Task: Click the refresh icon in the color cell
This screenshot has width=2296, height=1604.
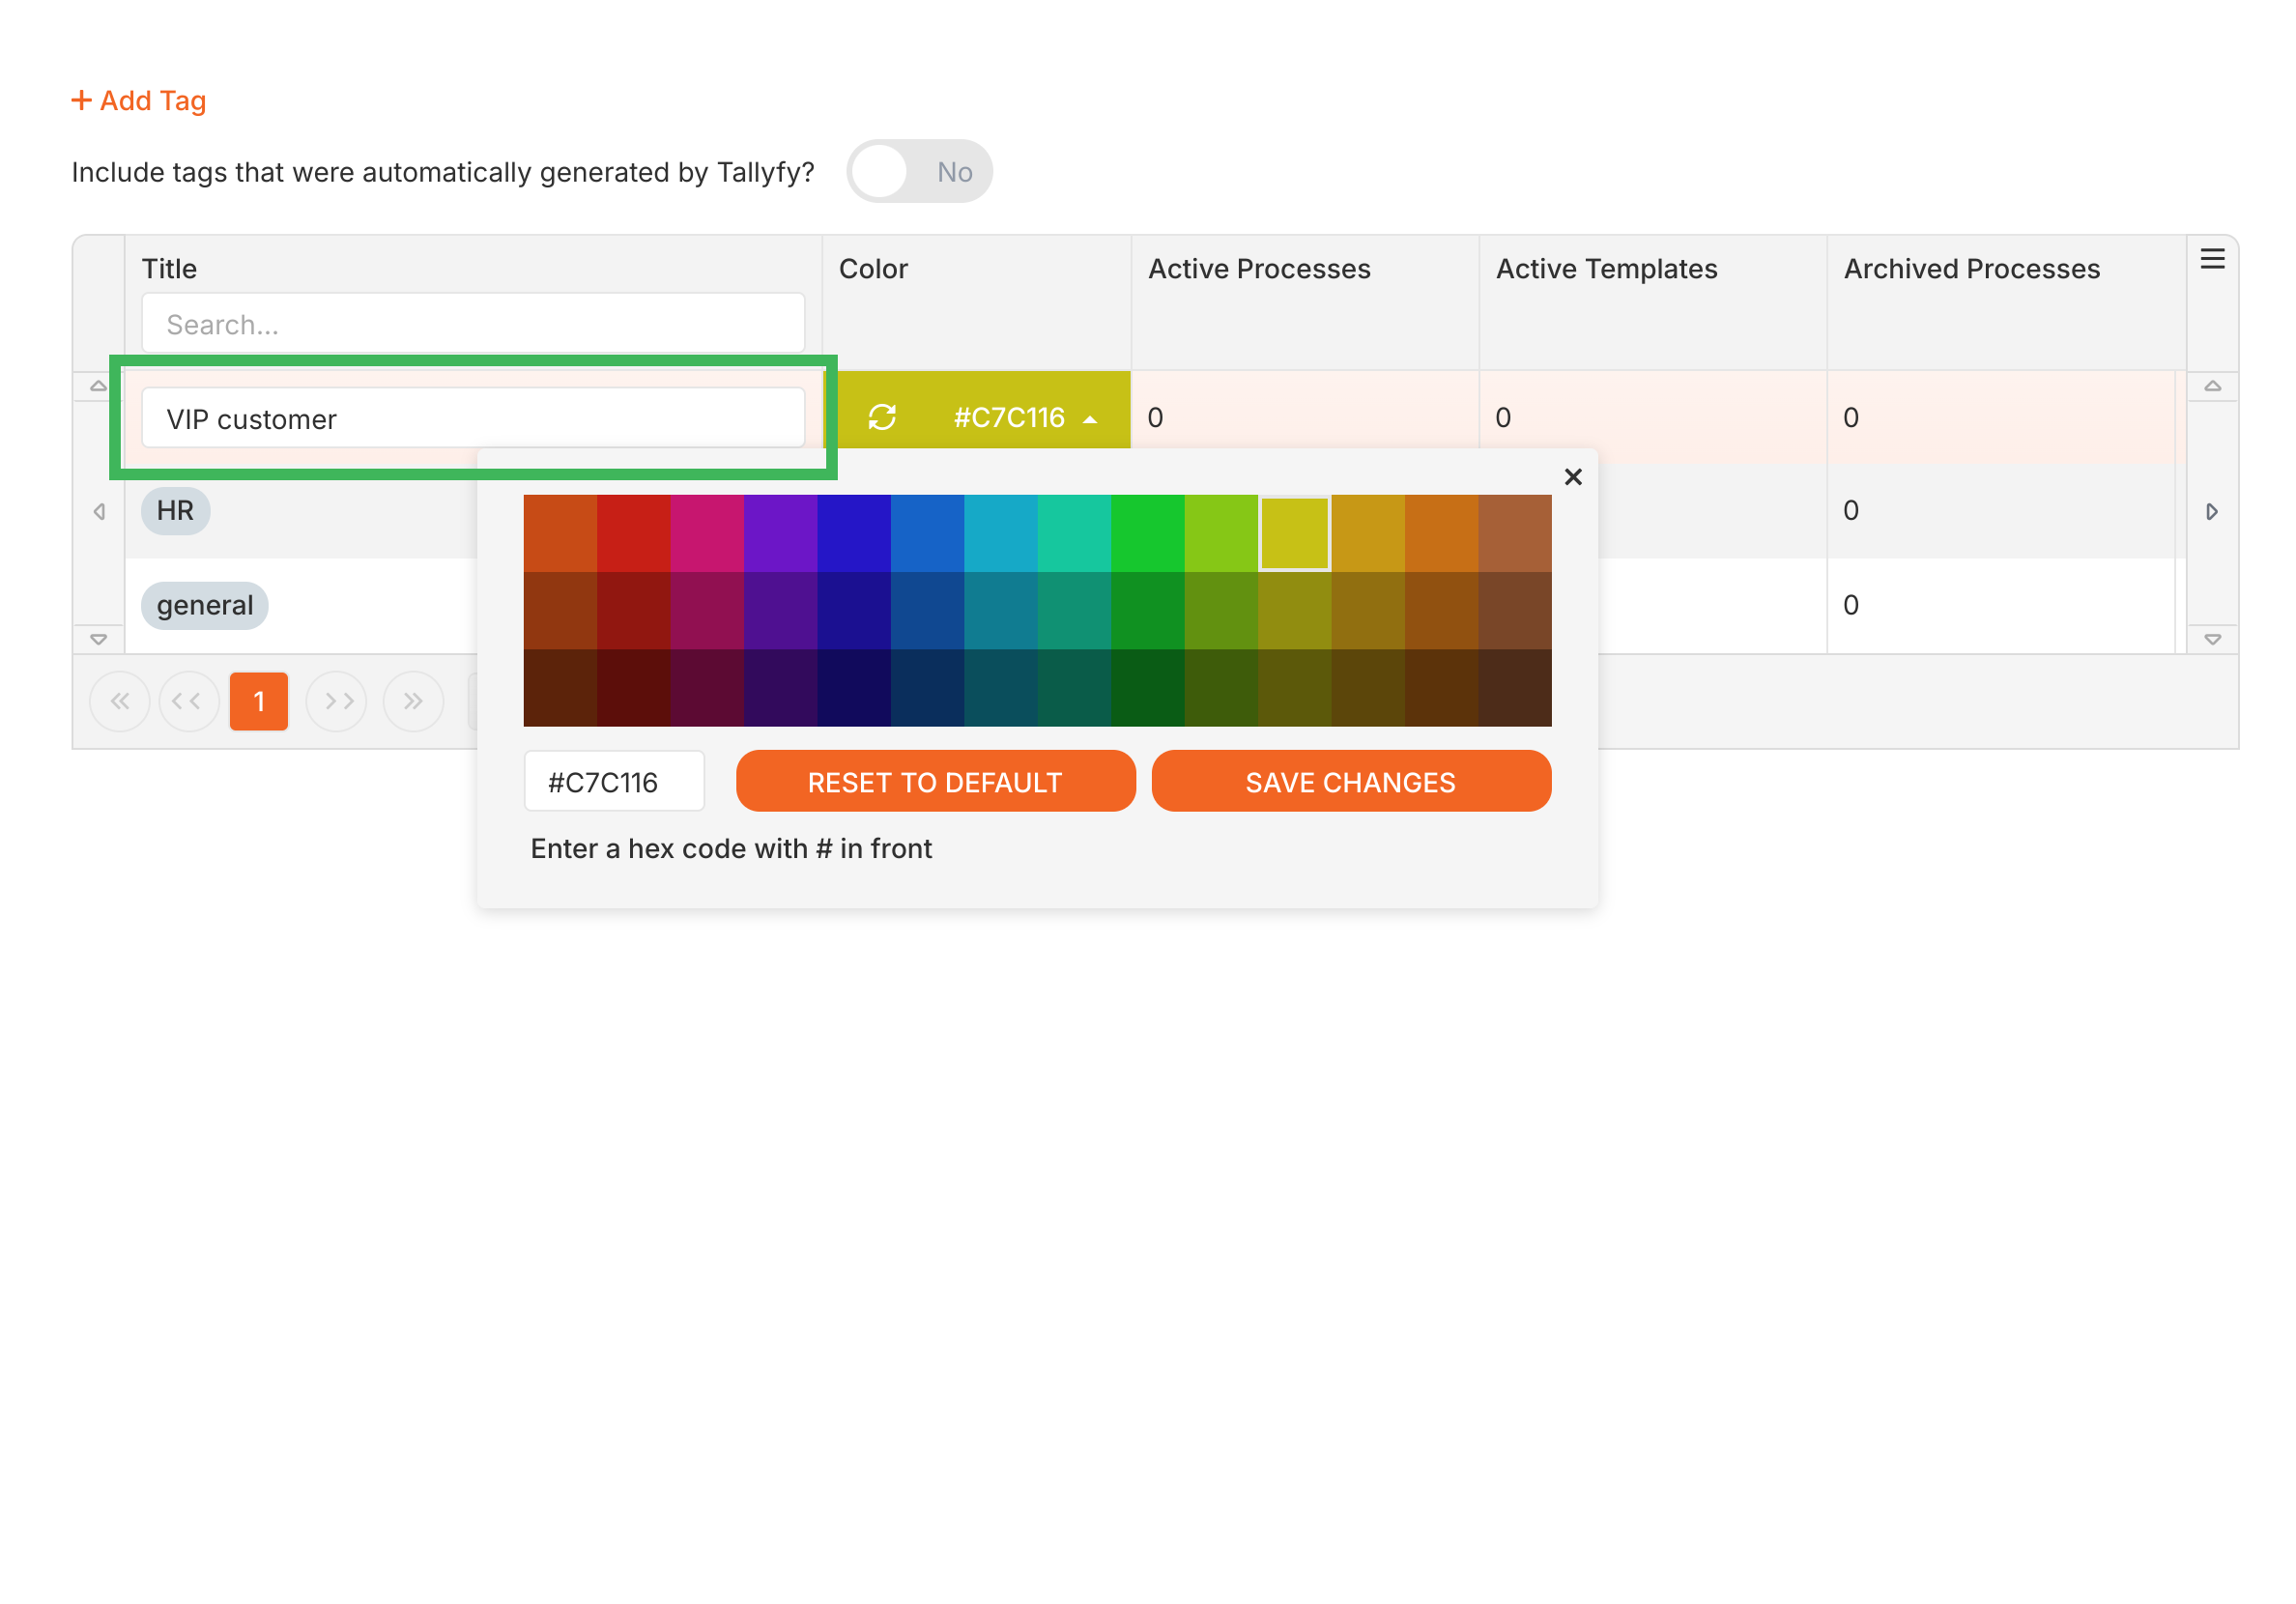Action: (881, 417)
